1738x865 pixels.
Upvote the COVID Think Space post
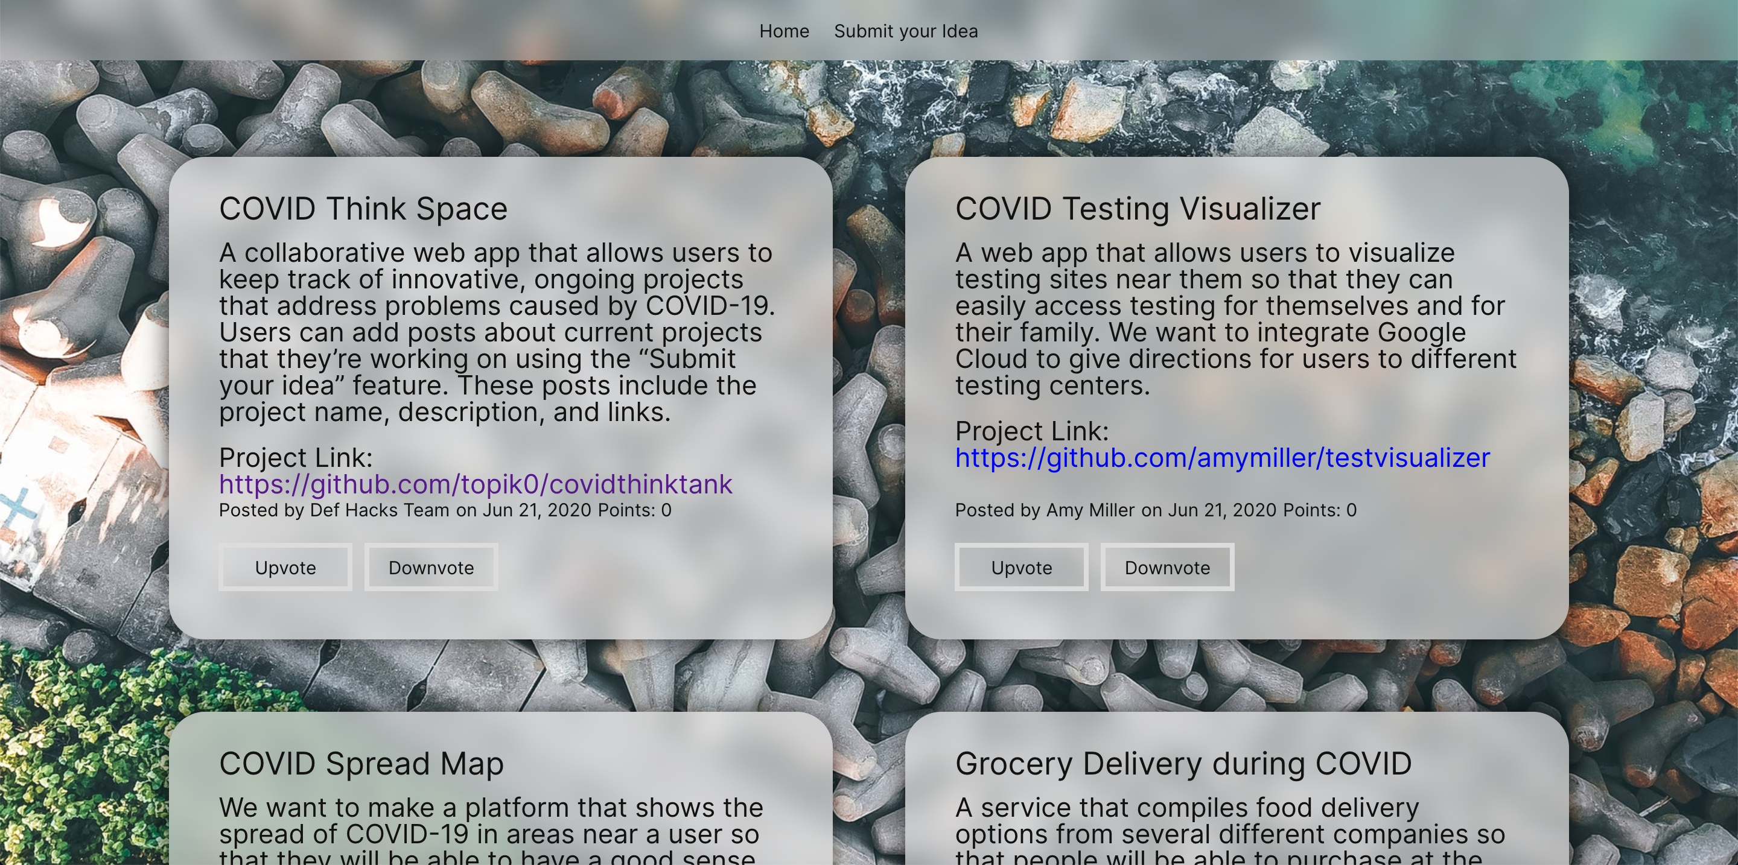[285, 568]
